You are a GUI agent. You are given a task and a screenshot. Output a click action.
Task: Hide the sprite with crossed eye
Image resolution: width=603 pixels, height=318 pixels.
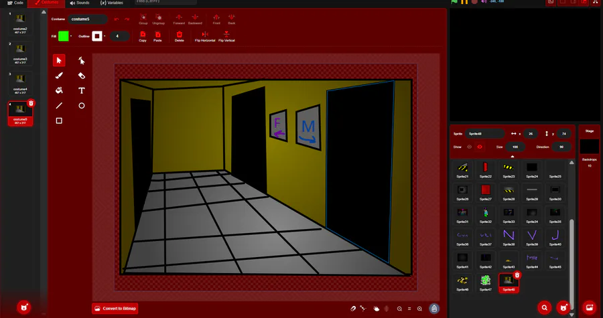(x=480, y=147)
